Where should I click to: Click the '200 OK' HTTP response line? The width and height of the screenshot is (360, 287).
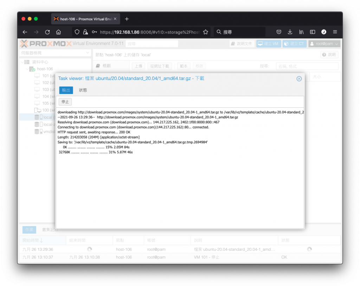pyautogui.click(x=94, y=132)
